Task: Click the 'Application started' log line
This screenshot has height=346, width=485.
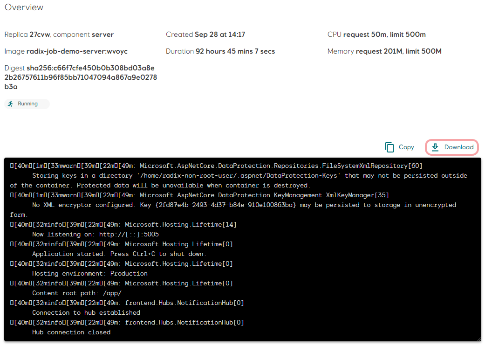Action: point(119,254)
